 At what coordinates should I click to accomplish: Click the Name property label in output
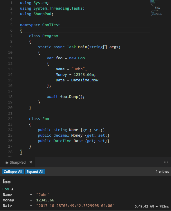point(7,195)
